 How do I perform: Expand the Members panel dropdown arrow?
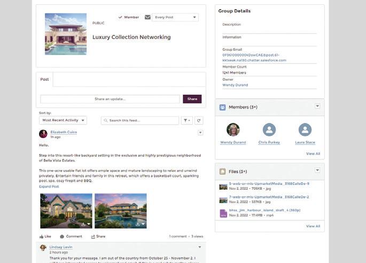pos(317,106)
